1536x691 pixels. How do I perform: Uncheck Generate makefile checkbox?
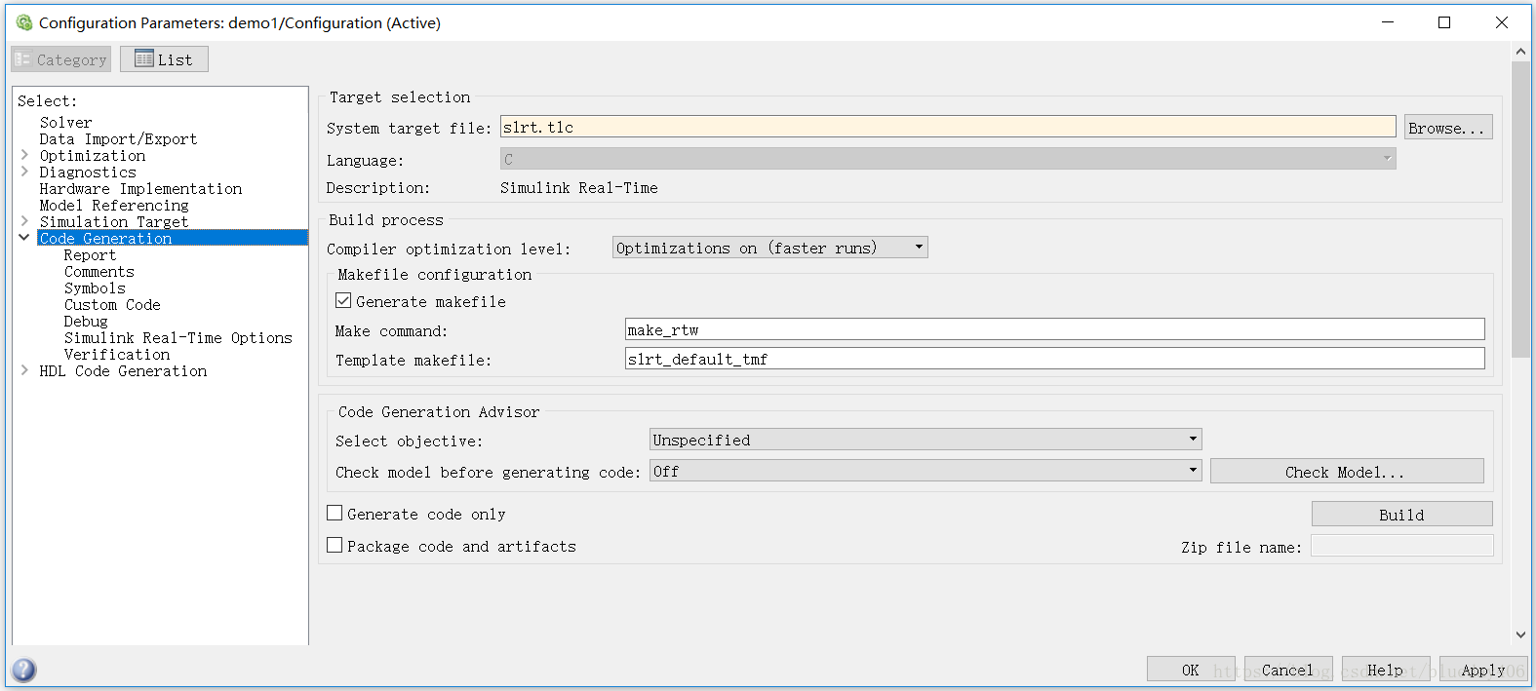[x=343, y=301]
